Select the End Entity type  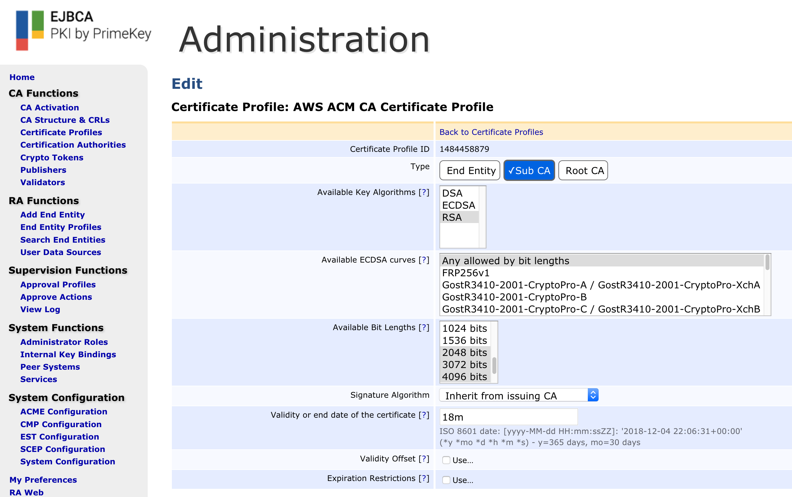tap(469, 170)
